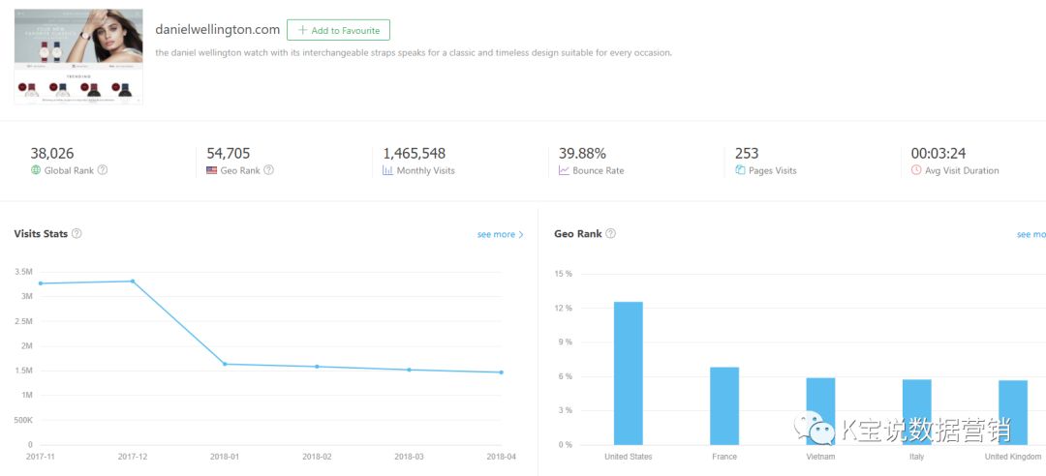
Task: Click the 2018-01 data point on line chart
Action: coord(225,364)
